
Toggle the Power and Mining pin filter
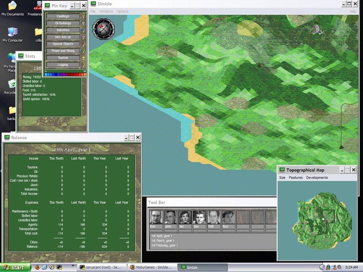click(x=63, y=51)
